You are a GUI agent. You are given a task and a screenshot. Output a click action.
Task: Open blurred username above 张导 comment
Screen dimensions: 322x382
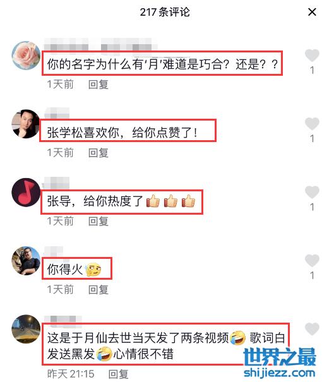point(56,183)
